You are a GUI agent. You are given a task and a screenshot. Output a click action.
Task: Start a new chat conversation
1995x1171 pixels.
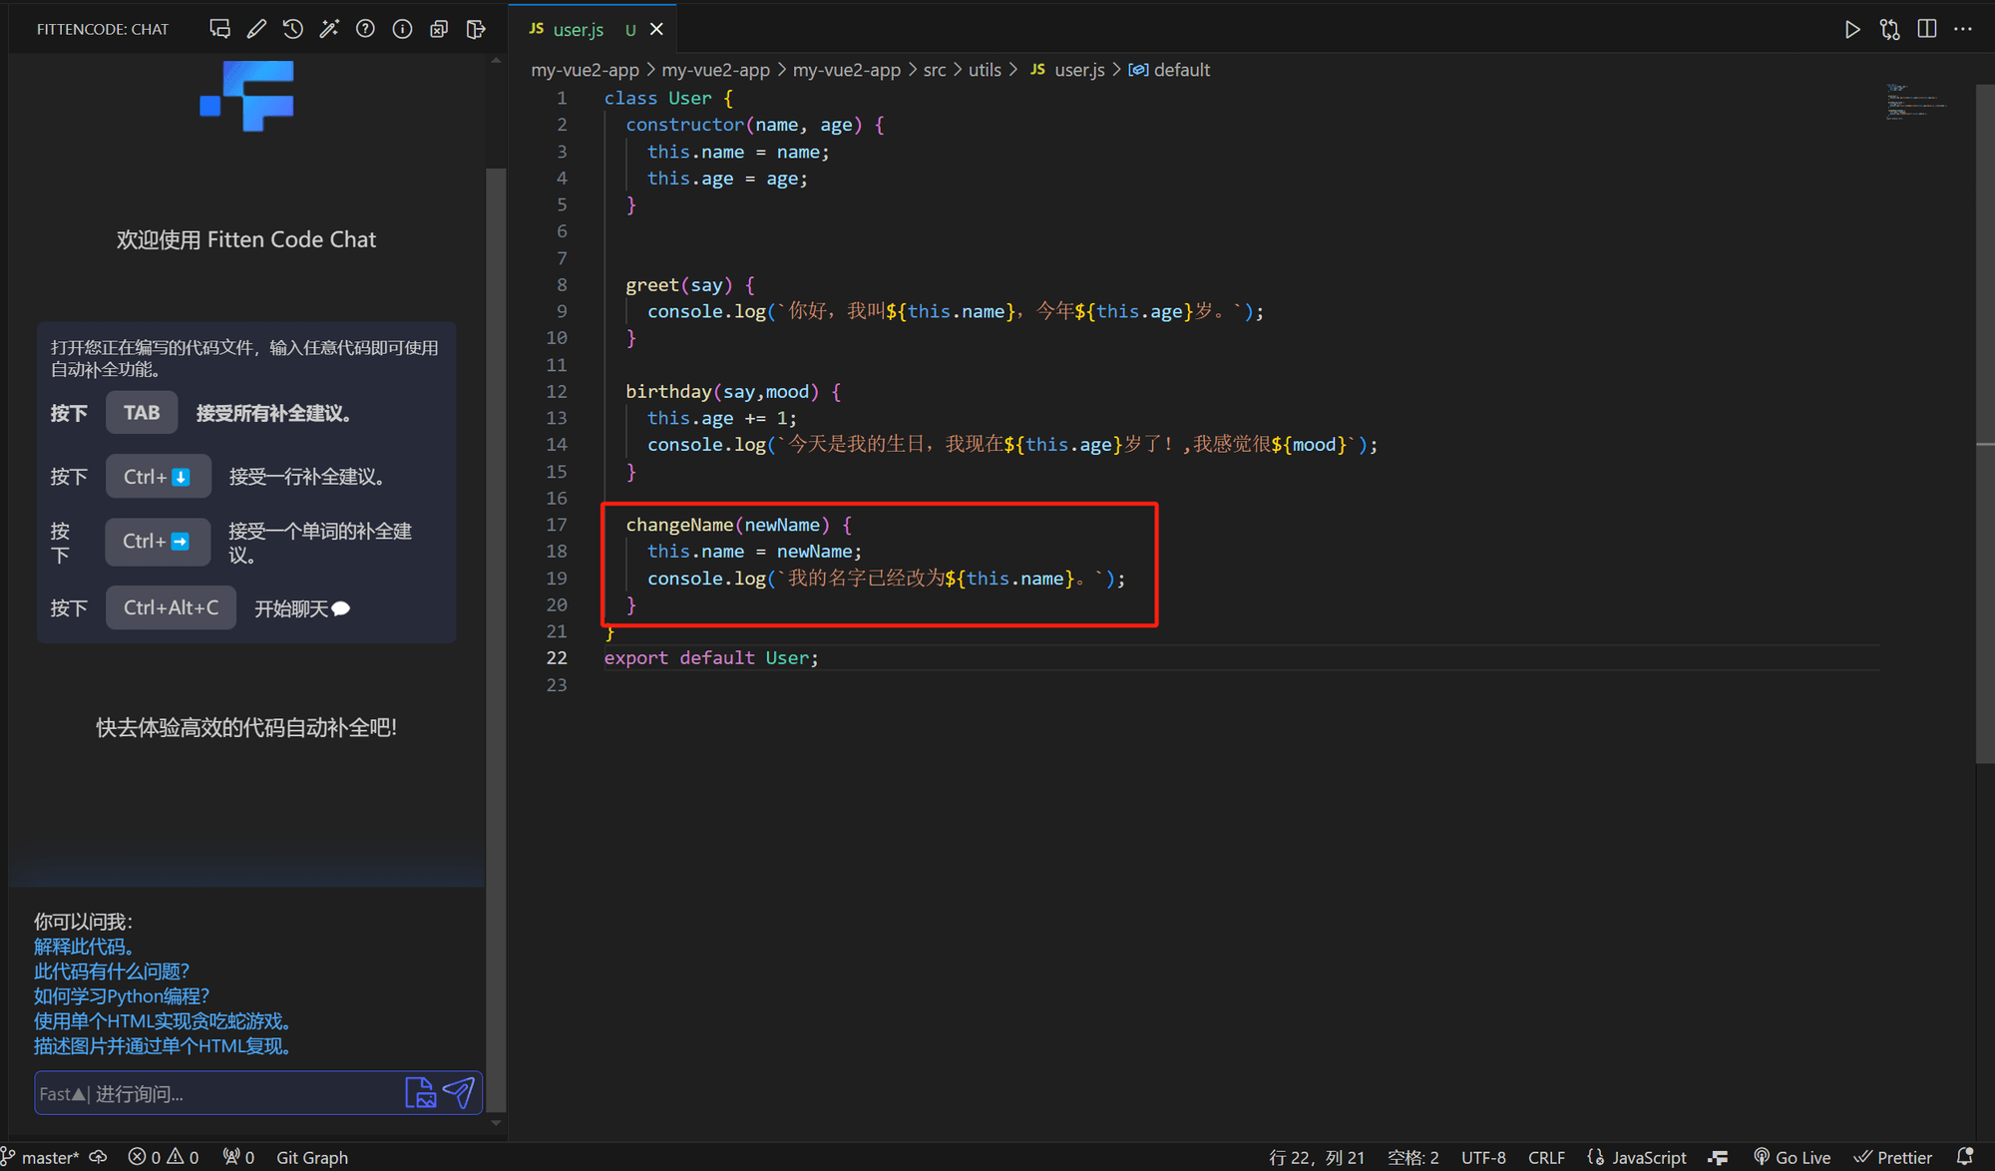coord(219,29)
